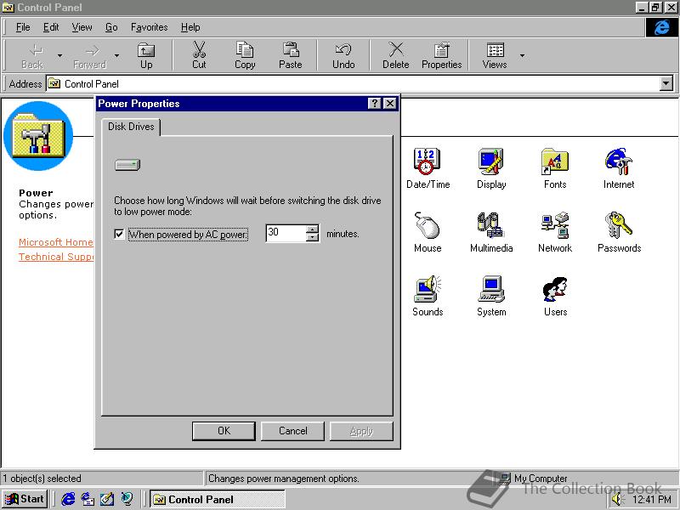Expand the Address bar dropdown
680x510 pixels.
[666, 83]
